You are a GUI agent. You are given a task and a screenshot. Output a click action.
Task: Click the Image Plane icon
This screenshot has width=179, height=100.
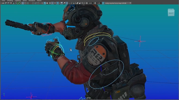tap(14, 3)
